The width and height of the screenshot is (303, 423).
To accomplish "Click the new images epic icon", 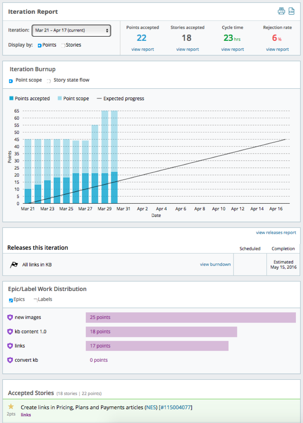I will [10, 317].
